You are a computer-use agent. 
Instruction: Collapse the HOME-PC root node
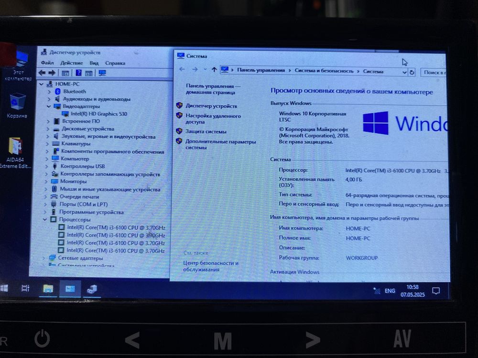point(42,84)
